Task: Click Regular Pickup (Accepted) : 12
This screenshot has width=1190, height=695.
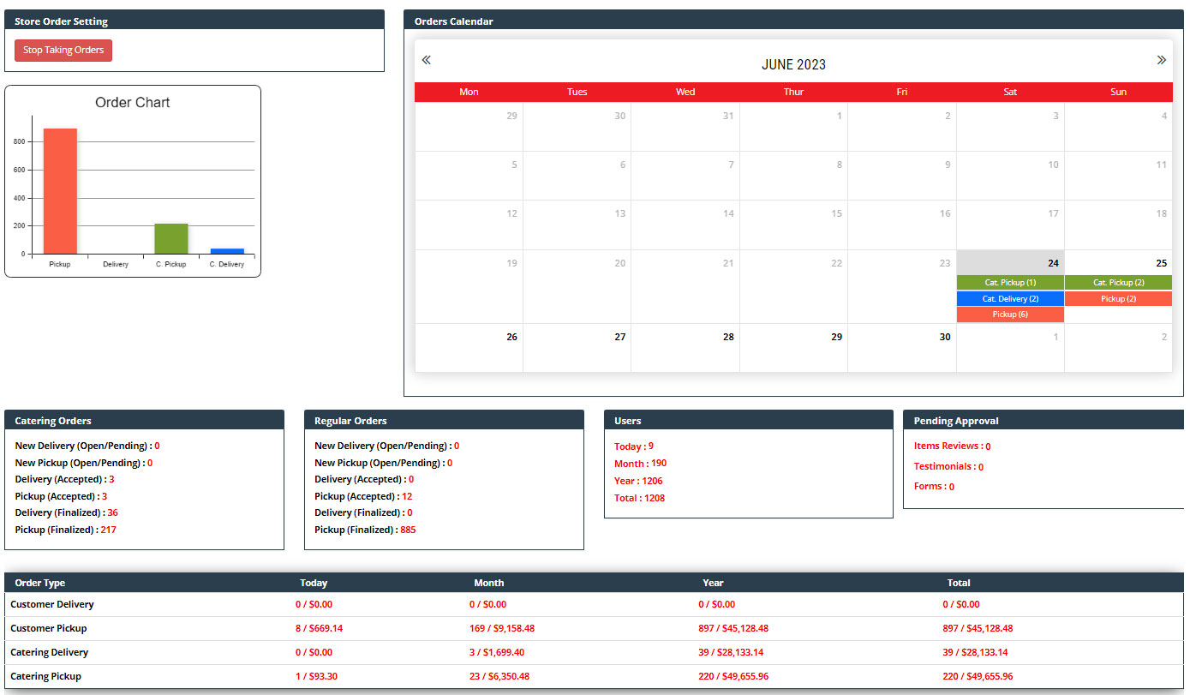Action: (363, 496)
